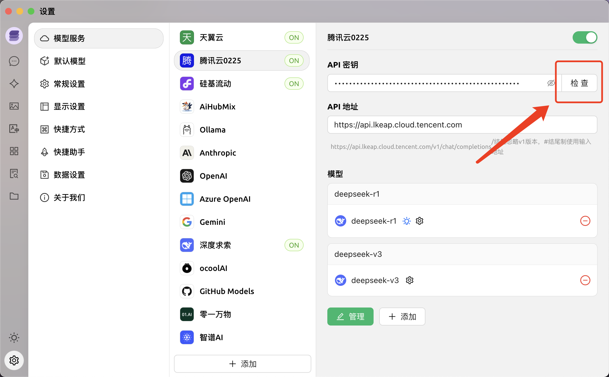Click the green 管理 models button
Viewport: 609px width, 377px height.
pos(350,317)
